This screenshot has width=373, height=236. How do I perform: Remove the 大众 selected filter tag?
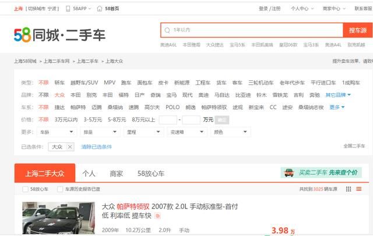coord(70,147)
